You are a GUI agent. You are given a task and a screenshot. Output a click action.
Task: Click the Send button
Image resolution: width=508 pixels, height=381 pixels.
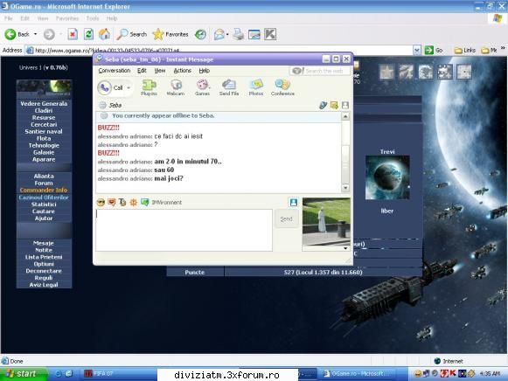[x=287, y=219]
